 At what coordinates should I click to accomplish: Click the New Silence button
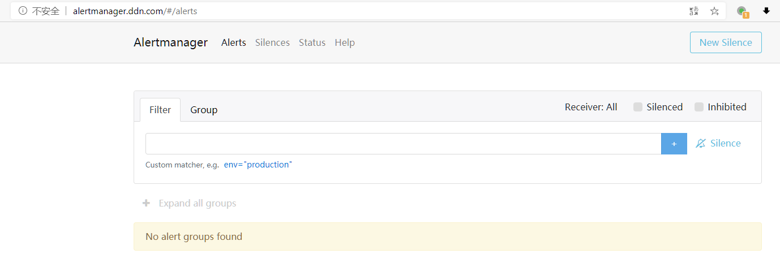point(725,42)
